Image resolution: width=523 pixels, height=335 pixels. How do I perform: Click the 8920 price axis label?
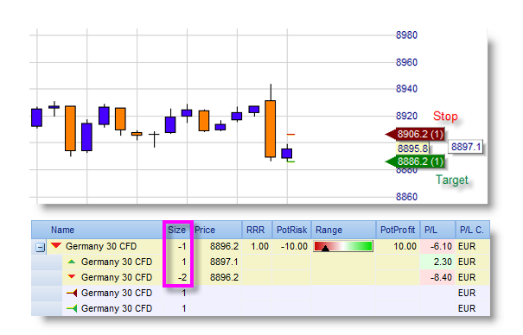point(406,116)
